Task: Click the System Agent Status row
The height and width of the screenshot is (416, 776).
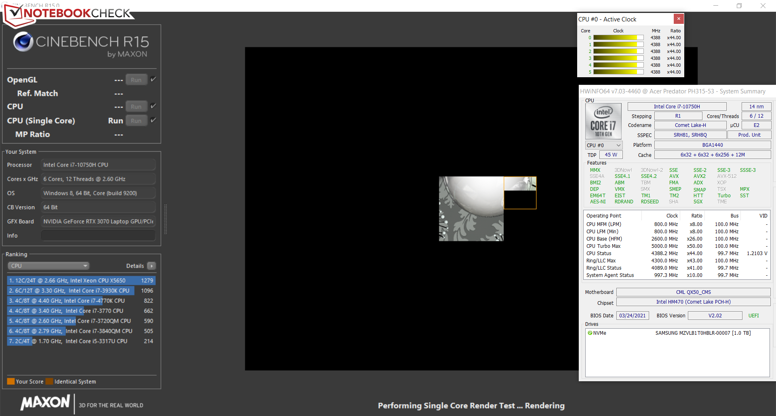Action: pos(677,275)
